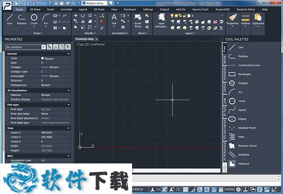This screenshot has height=194, width=283.
Task: Select the Arc tool in ribbon
Action: coord(46,19)
